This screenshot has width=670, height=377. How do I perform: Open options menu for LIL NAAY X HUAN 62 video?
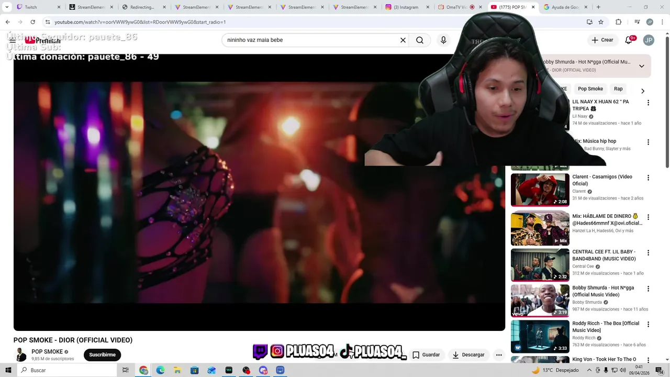[x=648, y=103]
